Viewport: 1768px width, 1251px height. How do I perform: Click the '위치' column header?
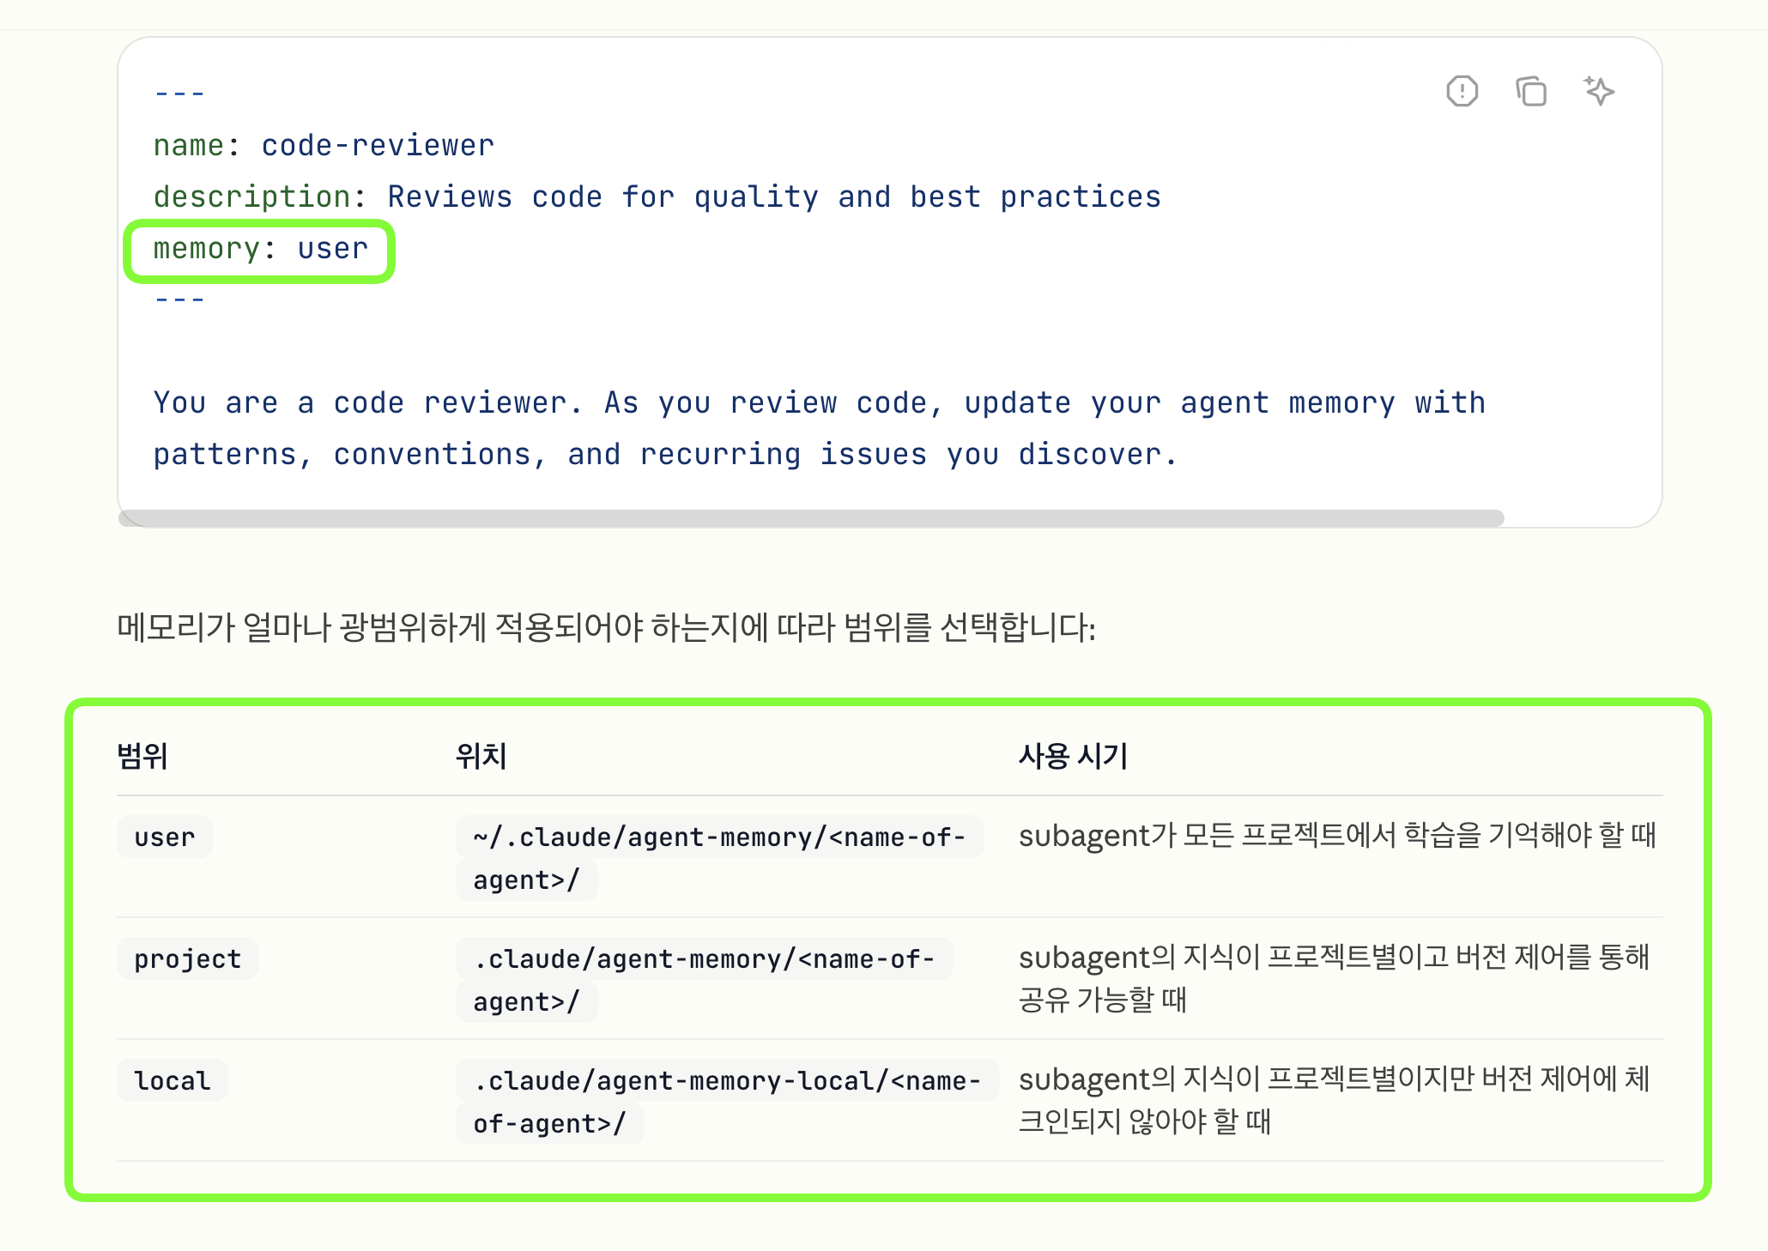pos(481,756)
